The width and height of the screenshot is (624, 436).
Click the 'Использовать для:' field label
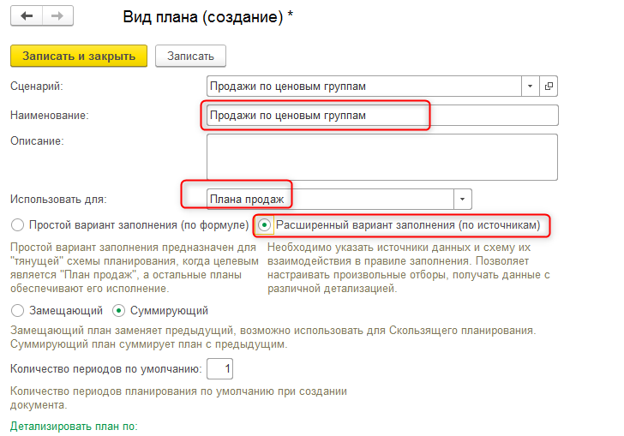tap(58, 200)
